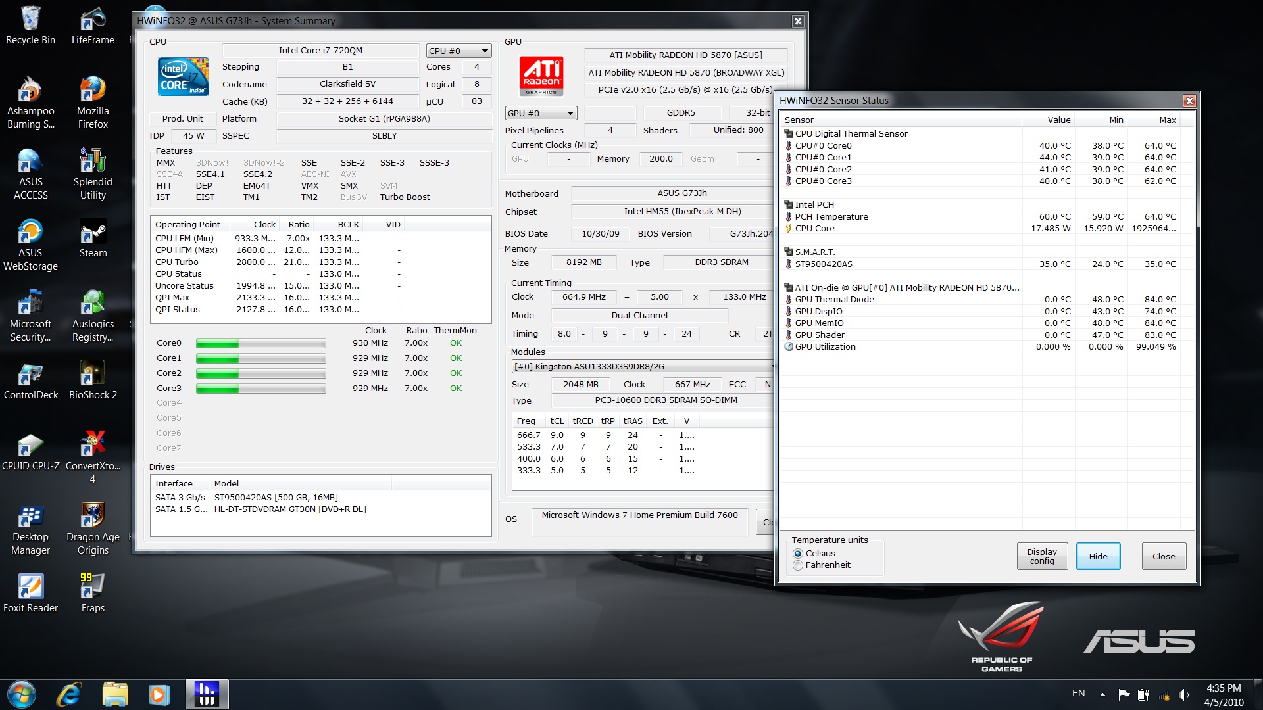
Task: Switch to HWiNFO32 taskbar button
Action: click(x=207, y=694)
